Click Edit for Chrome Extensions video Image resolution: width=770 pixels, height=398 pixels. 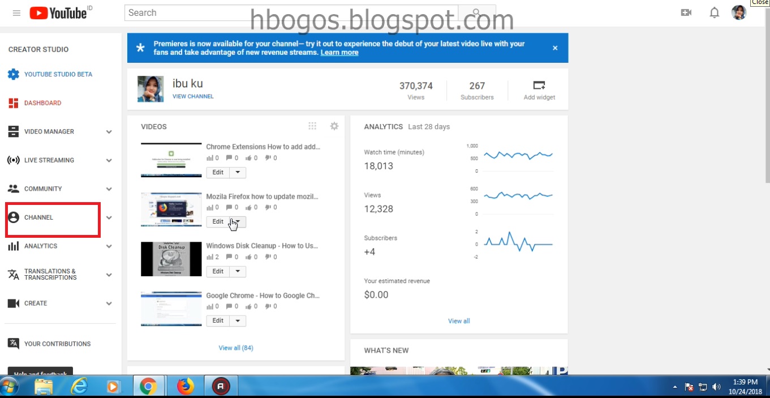(x=218, y=172)
